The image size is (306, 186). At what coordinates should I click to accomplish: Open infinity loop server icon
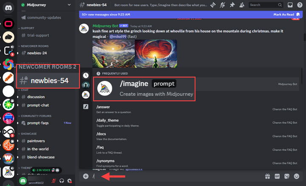point(8,132)
